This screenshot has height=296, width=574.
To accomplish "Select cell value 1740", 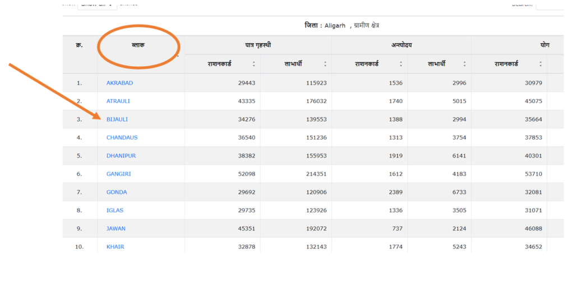I will [x=396, y=101].
